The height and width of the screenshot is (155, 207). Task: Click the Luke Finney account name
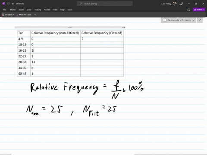click(x=166, y=4)
